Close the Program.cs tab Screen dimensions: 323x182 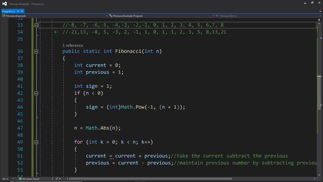tap(22, 11)
